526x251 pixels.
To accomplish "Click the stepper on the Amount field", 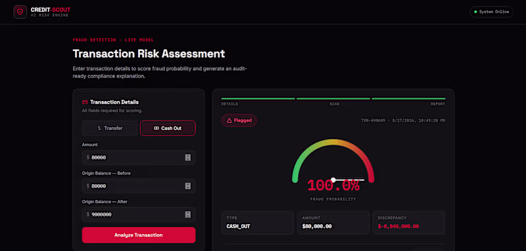I will (188, 157).
